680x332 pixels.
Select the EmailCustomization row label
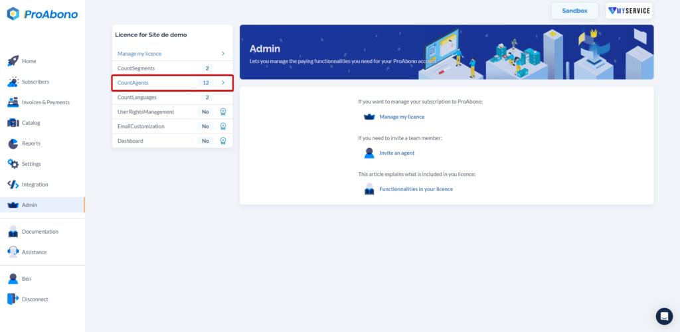[141, 126]
